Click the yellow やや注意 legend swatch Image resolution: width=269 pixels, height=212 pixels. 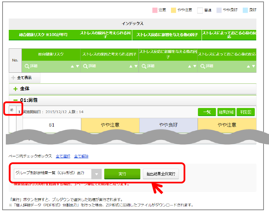[174, 10]
